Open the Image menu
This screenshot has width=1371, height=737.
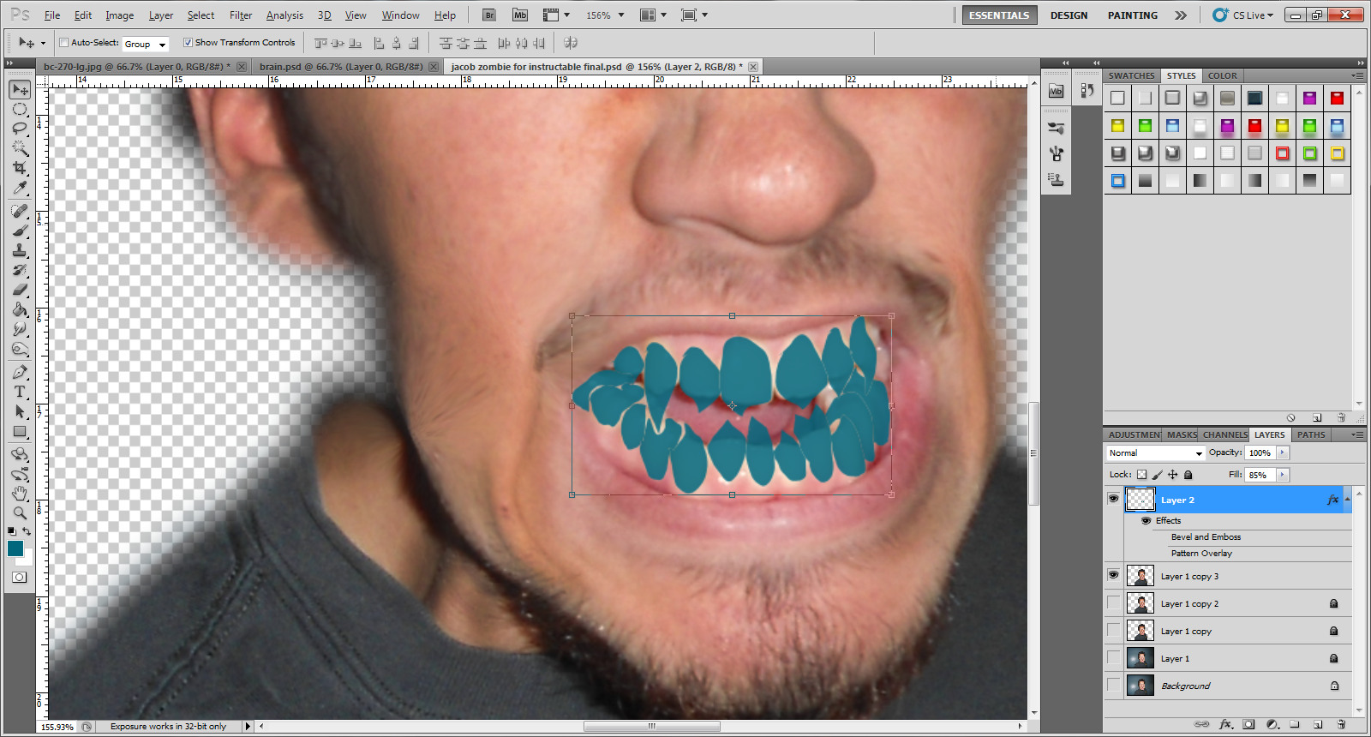pyautogui.click(x=119, y=15)
